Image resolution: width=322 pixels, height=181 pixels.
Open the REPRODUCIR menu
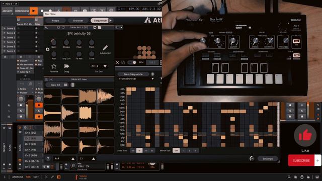(22, 11)
